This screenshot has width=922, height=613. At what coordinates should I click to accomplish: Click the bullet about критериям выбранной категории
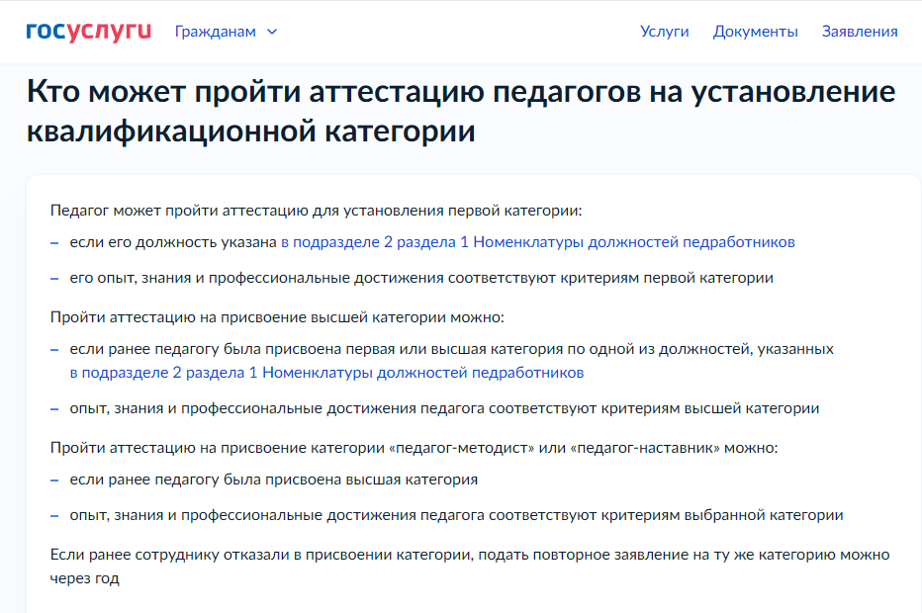pyautogui.click(x=456, y=515)
